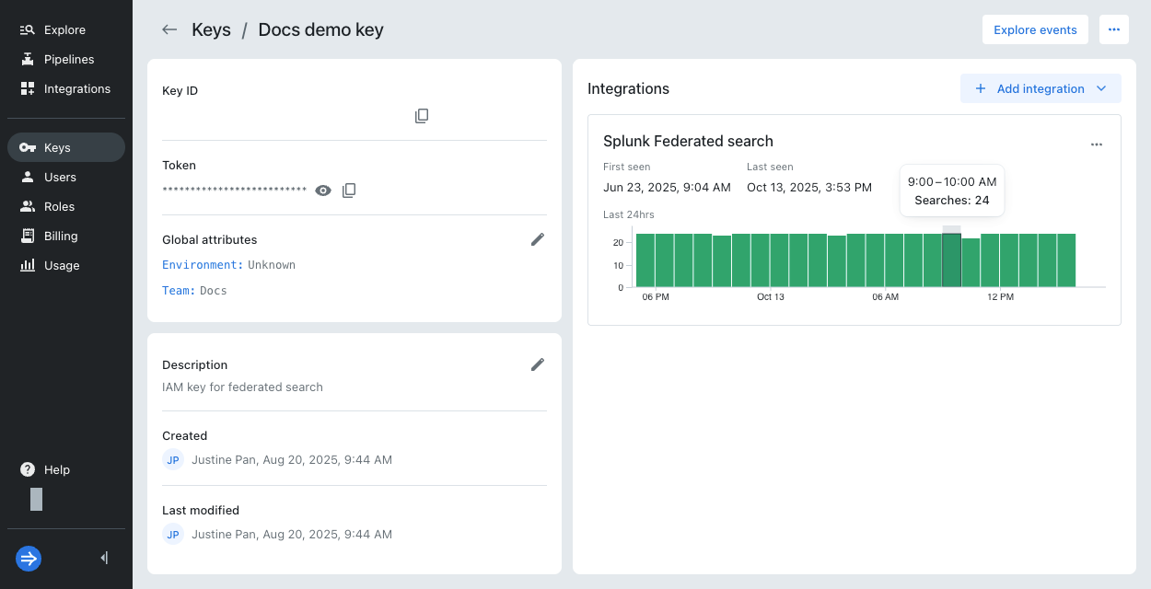The image size is (1151, 589).
Task: Edit the key Description
Action: [x=538, y=364]
